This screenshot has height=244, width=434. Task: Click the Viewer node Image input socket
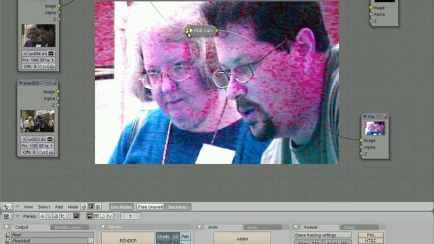pyautogui.click(x=361, y=140)
